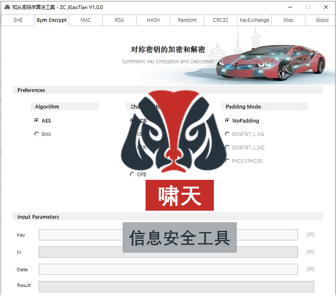Switch to the RSA tab
The image size is (336, 300).
point(119,20)
